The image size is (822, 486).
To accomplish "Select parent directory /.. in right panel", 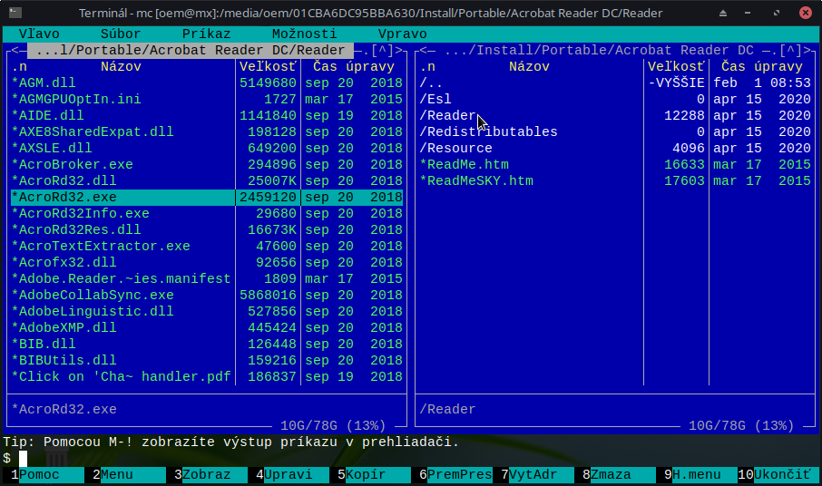I will click(x=615, y=83).
